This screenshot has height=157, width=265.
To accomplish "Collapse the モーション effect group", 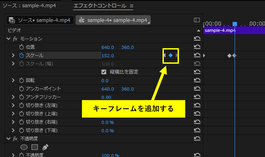I will (8, 39).
